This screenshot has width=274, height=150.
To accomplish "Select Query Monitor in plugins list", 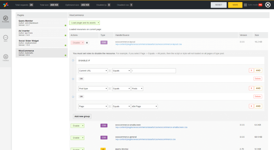I will point(41,23).
